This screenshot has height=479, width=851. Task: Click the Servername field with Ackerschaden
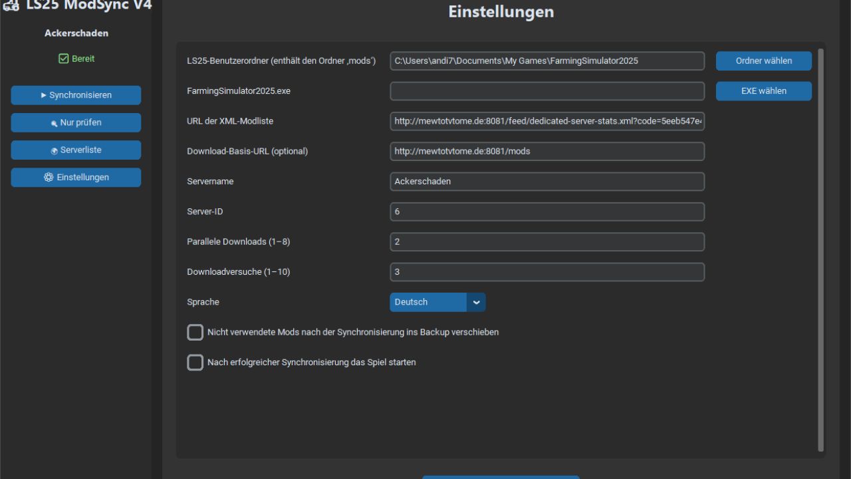(x=547, y=182)
